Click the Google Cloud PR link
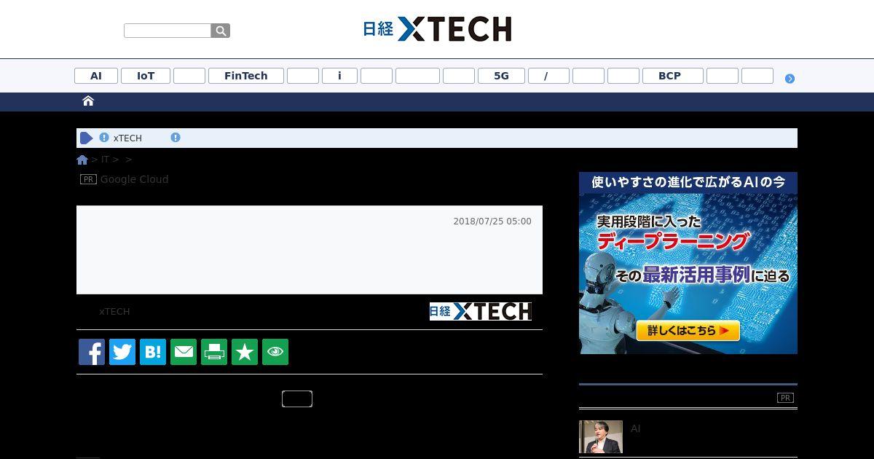The width and height of the screenshot is (874, 459). [134, 179]
